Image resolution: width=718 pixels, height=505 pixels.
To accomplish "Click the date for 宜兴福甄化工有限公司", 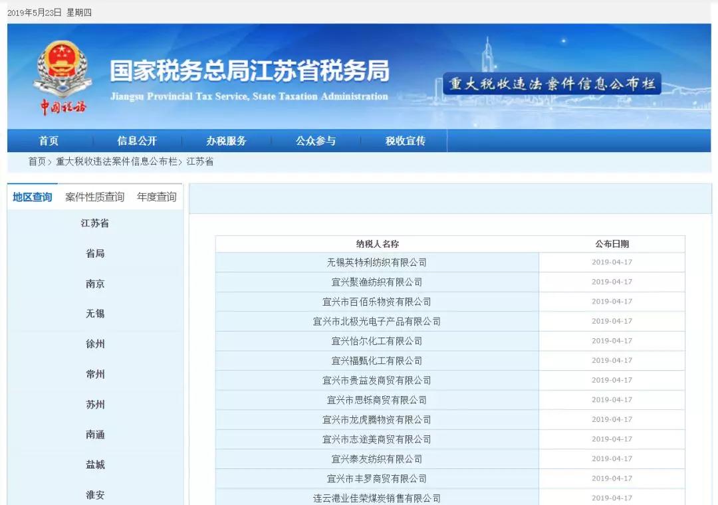I will [612, 361].
